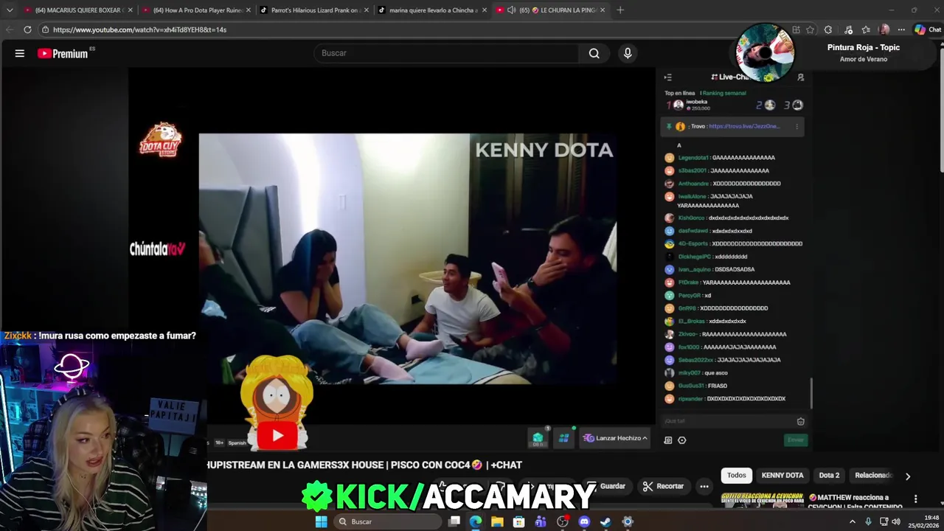944x531 pixels.
Task: Open Task View in taskbar
Action: pos(455,521)
